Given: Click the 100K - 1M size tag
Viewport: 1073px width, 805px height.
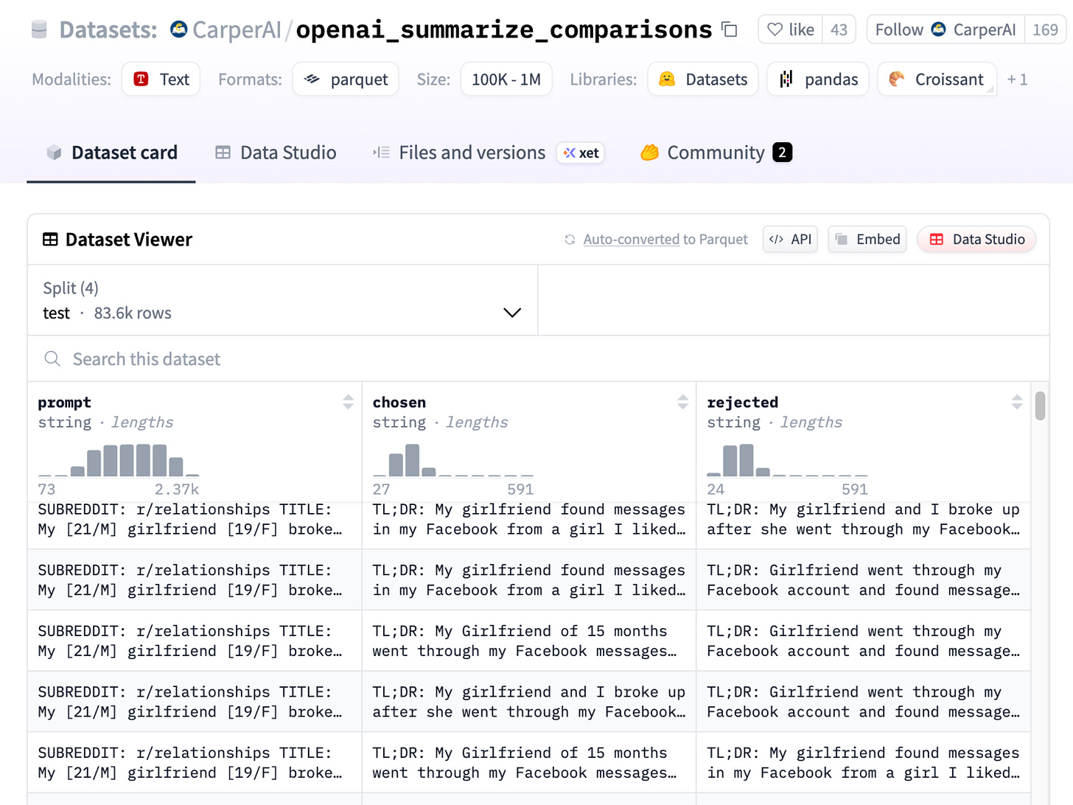Looking at the screenshot, I should point(506,80).
